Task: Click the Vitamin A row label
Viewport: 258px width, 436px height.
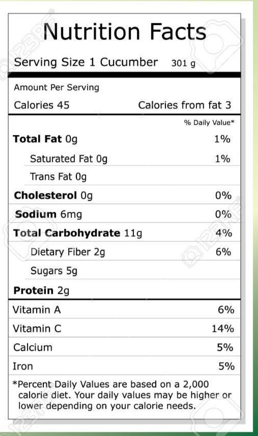Action: click(37, 310)
